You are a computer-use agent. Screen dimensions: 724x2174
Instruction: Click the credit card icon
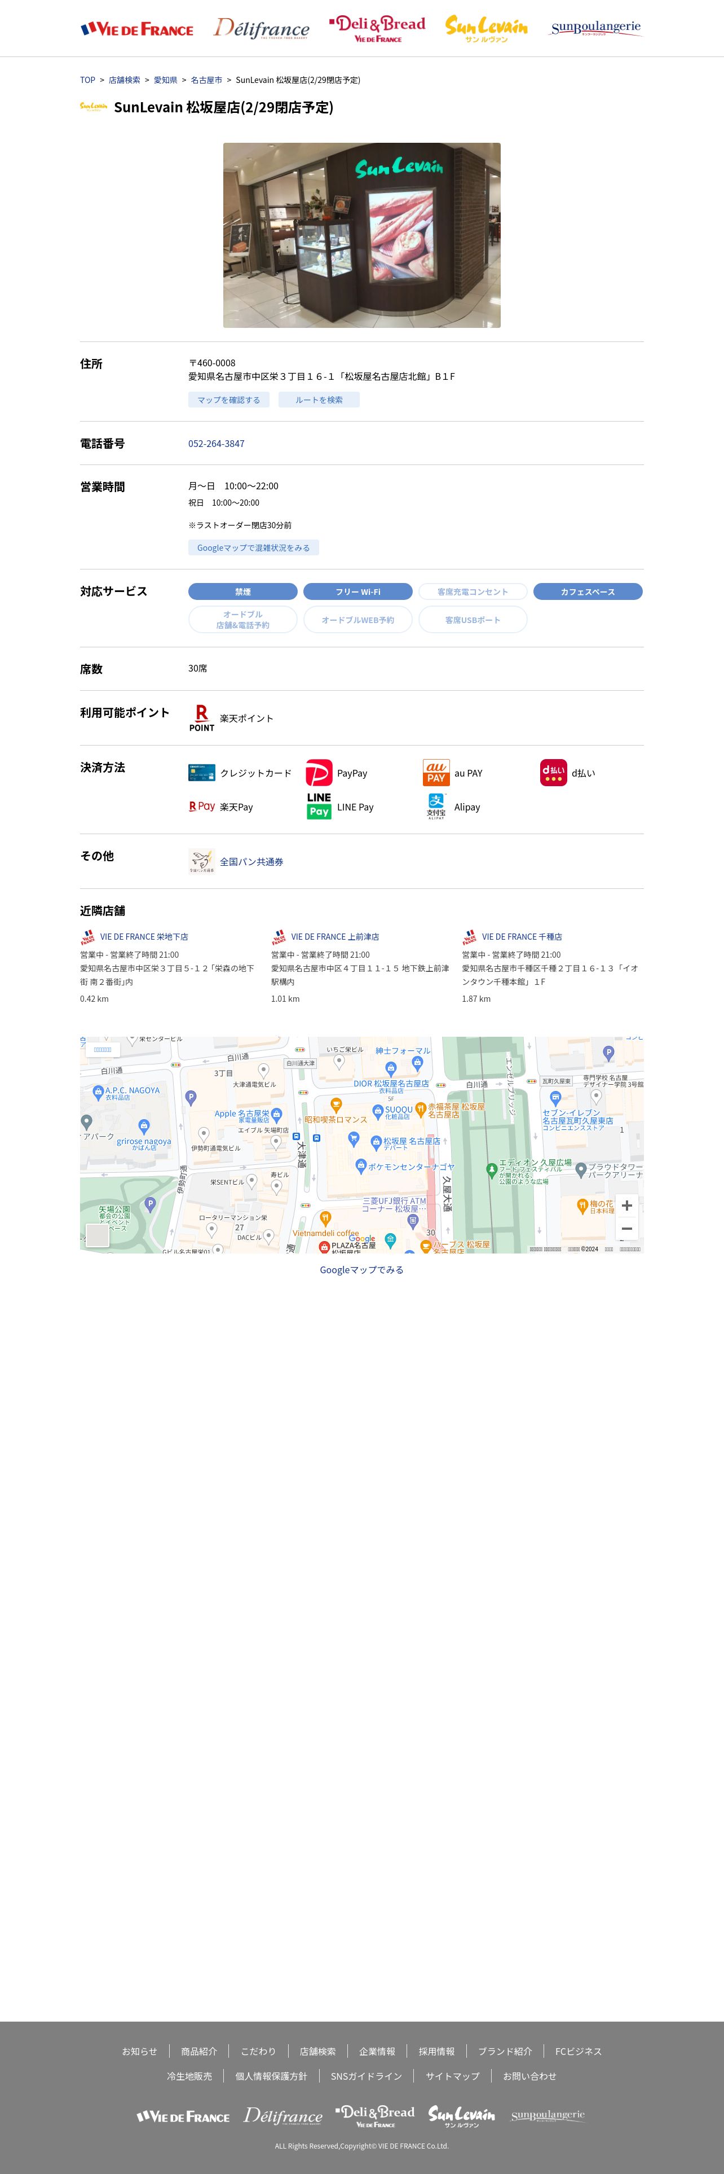coord(201,773)
